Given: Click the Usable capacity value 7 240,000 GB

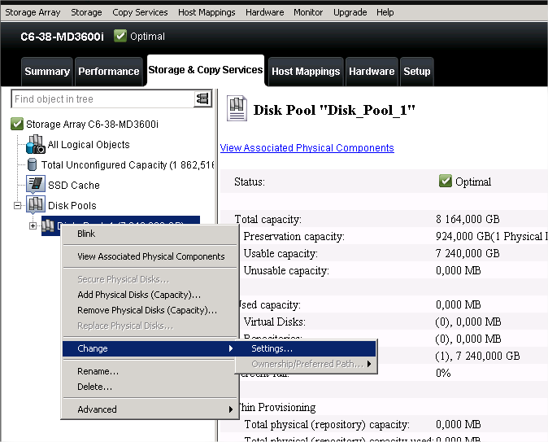Looking at the screenshot, I should tap(468, 253).
